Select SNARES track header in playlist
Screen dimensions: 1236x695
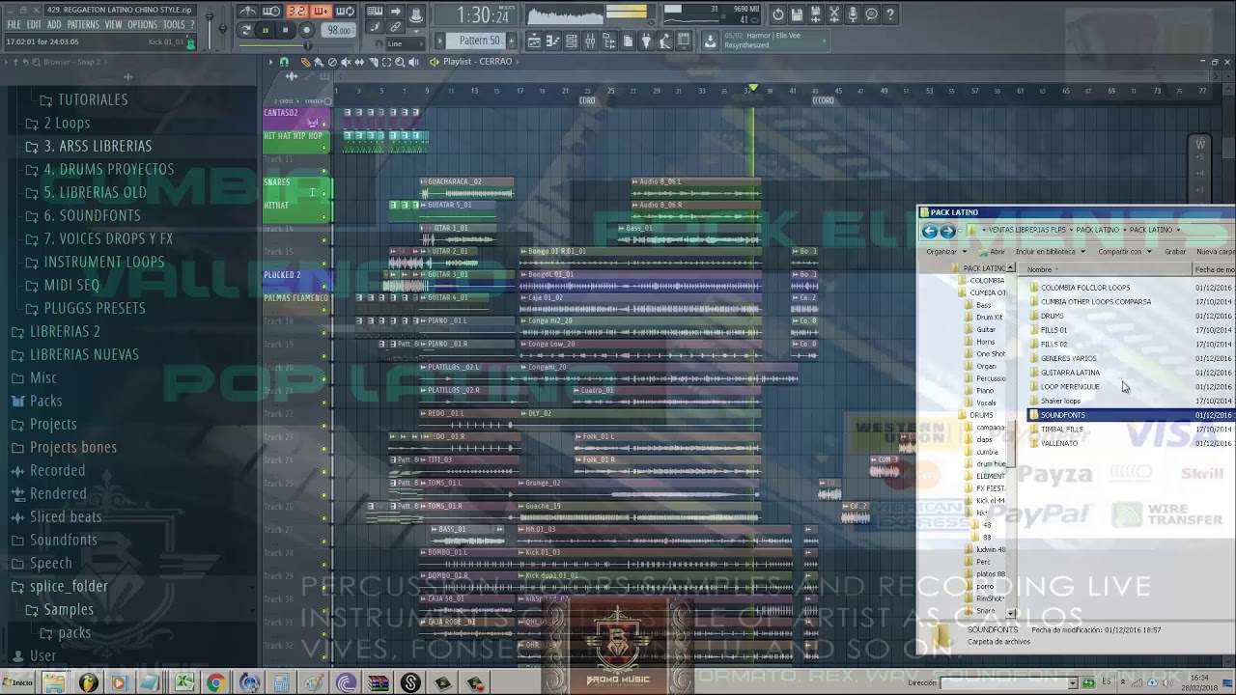pyautogui.click(x=296, y=188)
